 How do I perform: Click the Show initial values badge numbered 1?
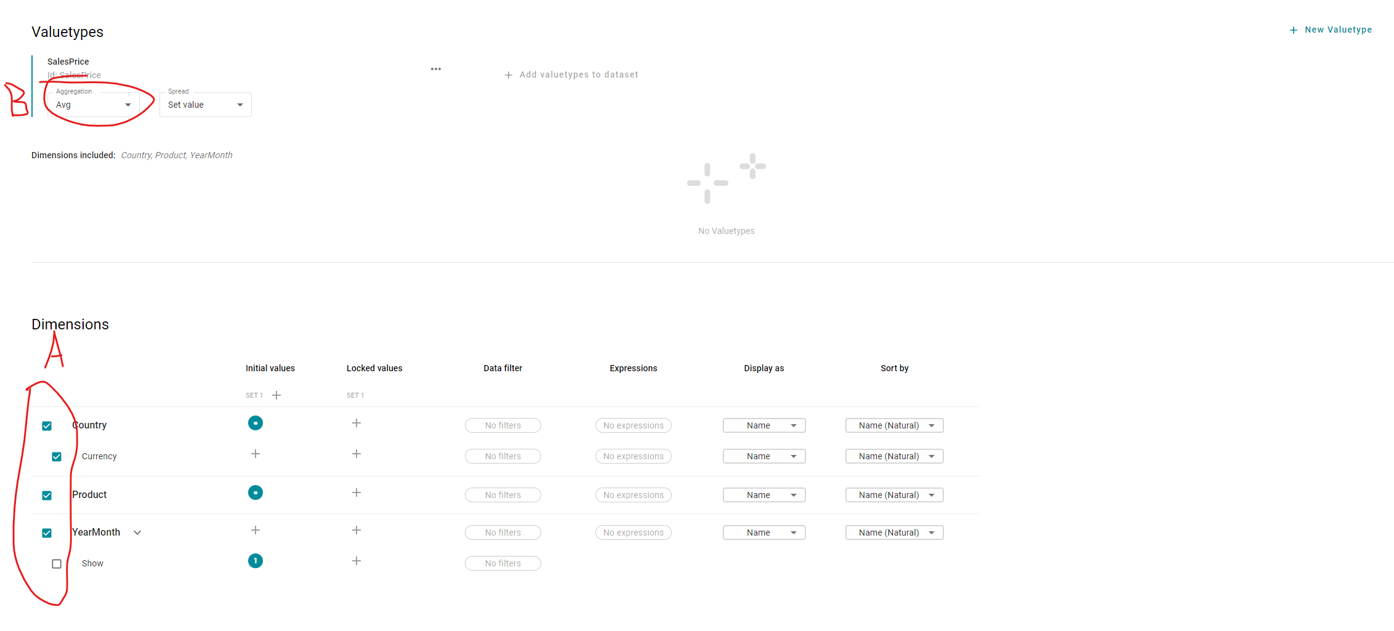(x=256, y=561)
